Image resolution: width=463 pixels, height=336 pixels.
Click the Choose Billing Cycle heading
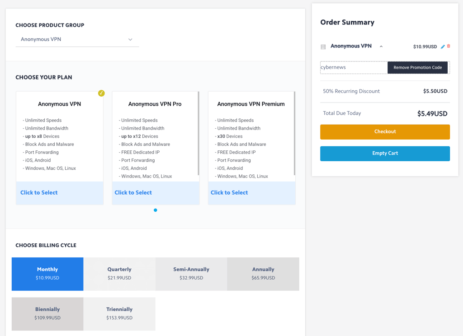46,245
